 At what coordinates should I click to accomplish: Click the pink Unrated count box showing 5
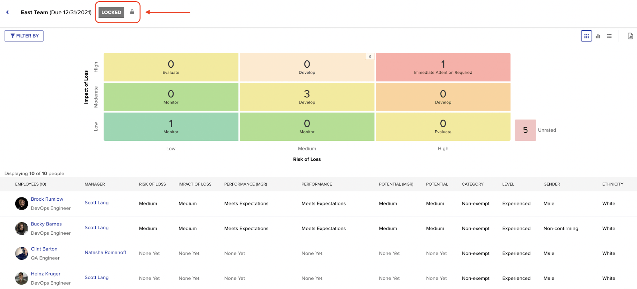click(x=525, y=130)
